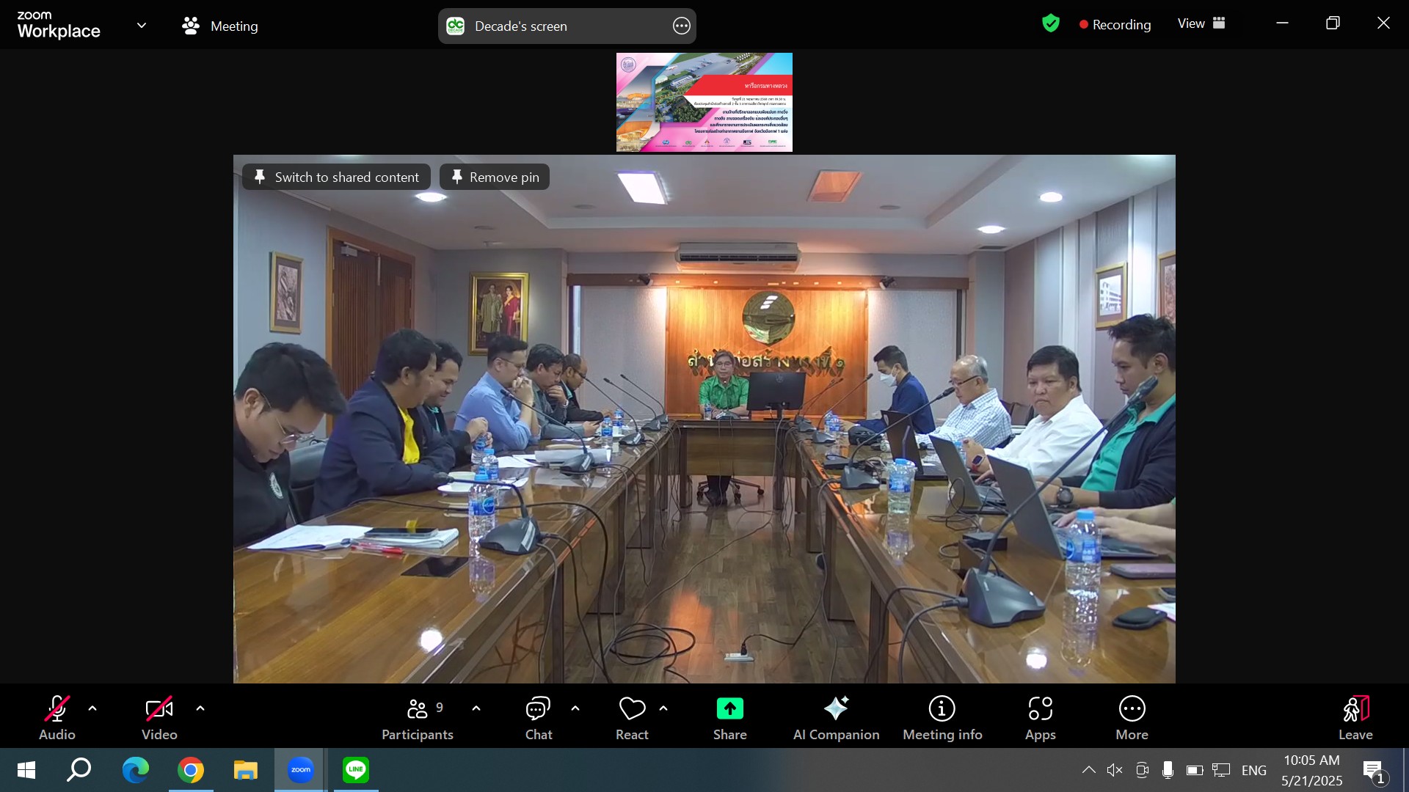Click the green encryption shield icon
This screenshot has height=792, width=1409.
[1051, 23]
